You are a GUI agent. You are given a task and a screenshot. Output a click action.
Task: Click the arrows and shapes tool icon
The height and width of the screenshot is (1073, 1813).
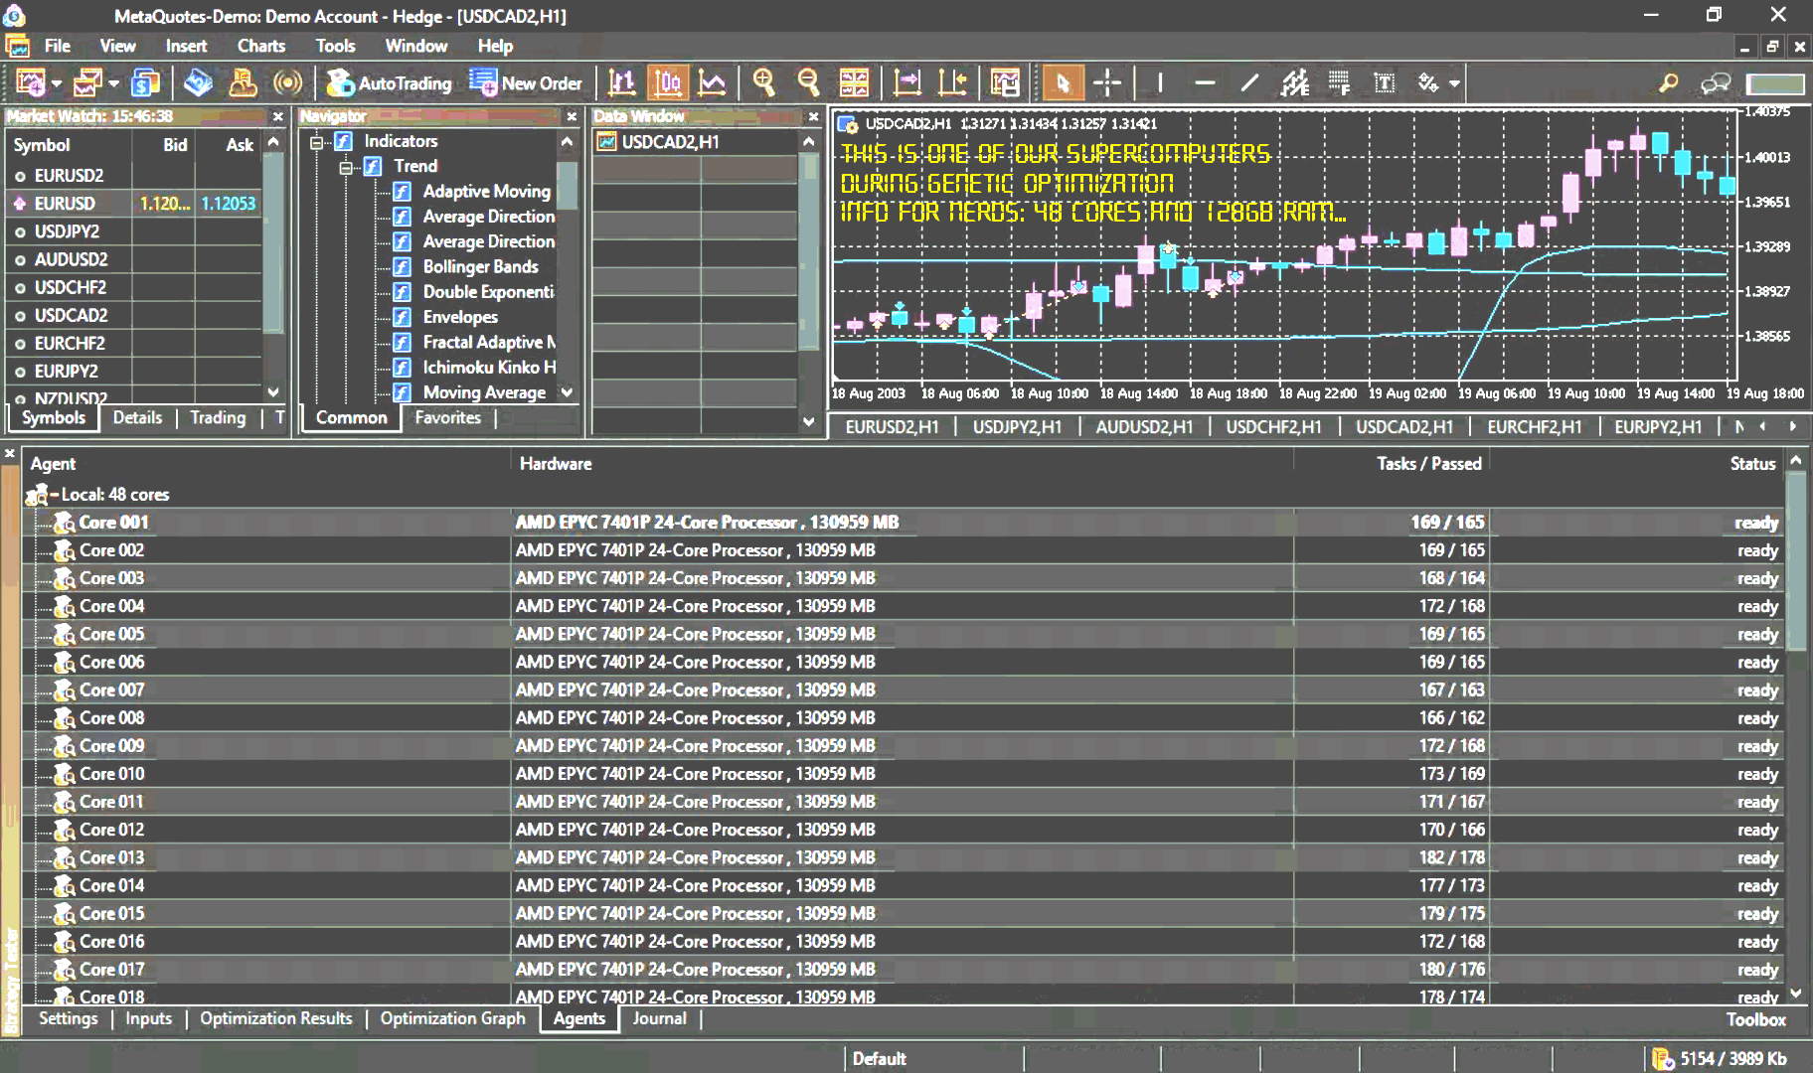[x=1428, y=83]
